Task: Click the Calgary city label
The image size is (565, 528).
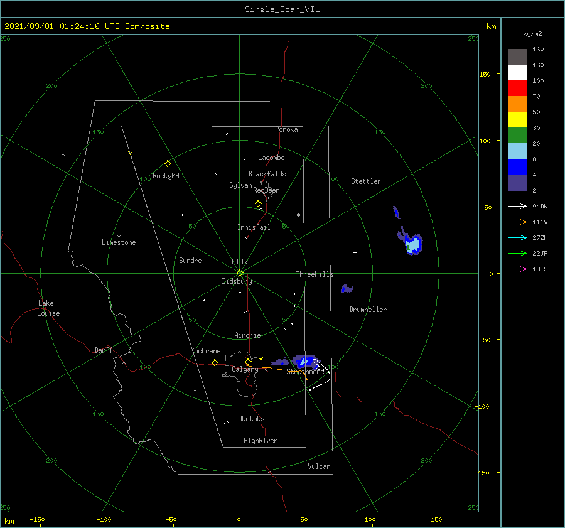Action: [245, 369]
